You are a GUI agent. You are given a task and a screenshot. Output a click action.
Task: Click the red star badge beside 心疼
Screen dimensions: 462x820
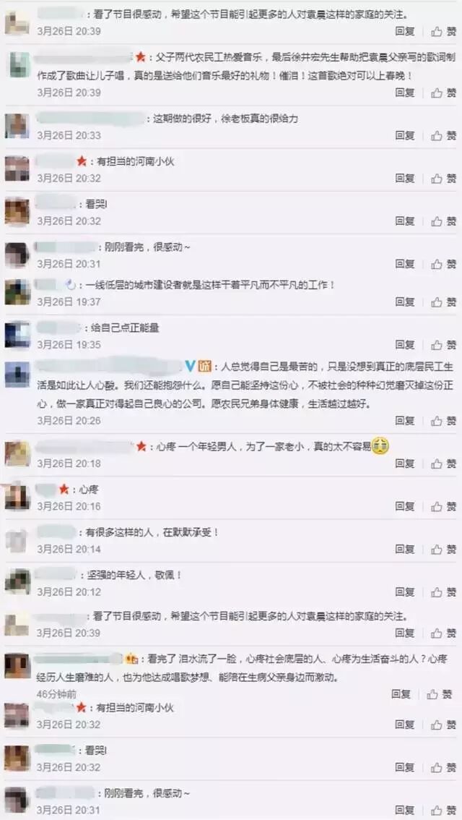pyautogui.click(x=64, y=490)
